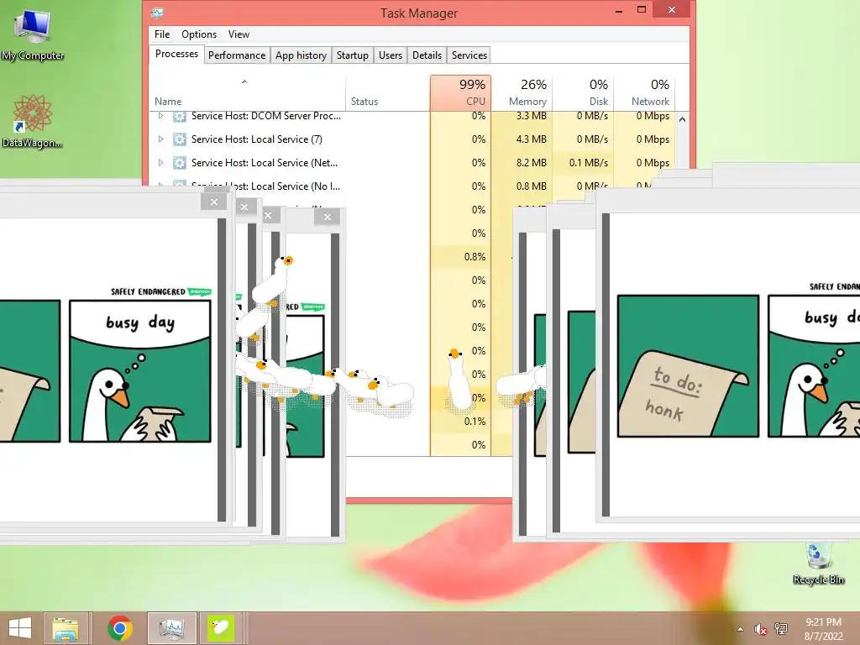Image resolution: width=860 pixels, height=645 pixels.
Task: Switch to the Processes tab
Action: (x=176, y=54)
